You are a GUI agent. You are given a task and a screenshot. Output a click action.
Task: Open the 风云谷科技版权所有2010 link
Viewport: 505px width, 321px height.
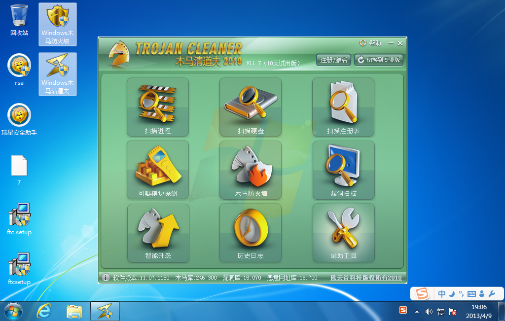(366, 278)
